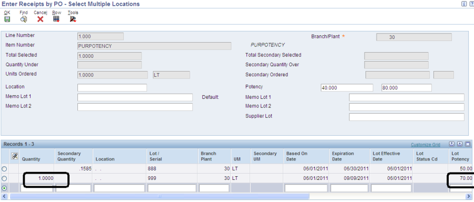The image size is (474, 202).
Task: Click the grid header query icon
Action: pyautogui.click(x=14, y=156)
